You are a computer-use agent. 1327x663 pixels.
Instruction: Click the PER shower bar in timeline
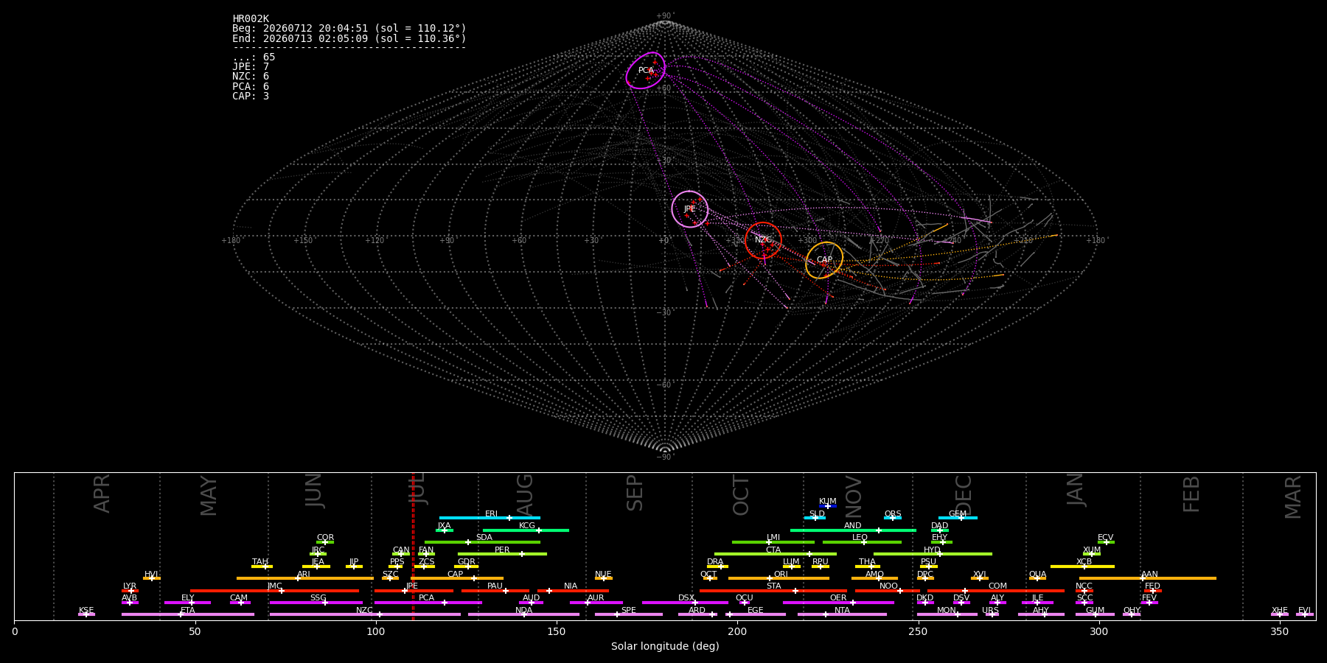coord(502,554)
